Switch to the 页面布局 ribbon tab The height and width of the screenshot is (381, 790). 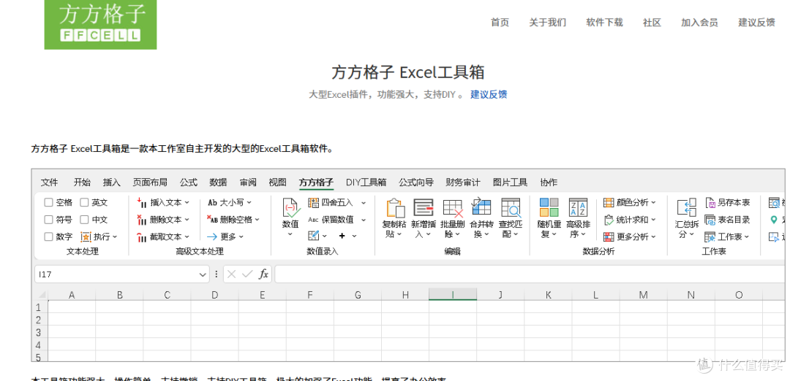150,182
